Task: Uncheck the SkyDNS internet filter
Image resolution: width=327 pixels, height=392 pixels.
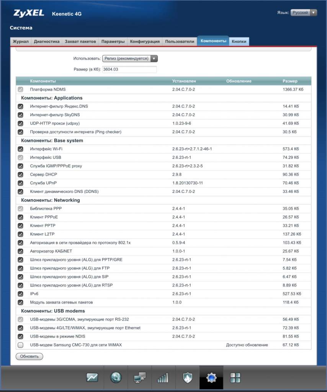Action: (x=21, y=115)
